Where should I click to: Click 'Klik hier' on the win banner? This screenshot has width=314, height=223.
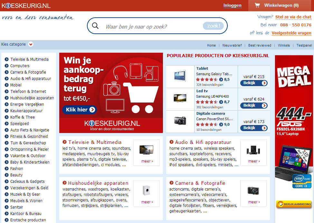click(80, 110)
